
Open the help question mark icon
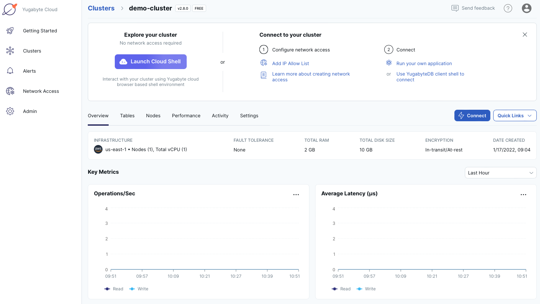(x=508, y=8)
